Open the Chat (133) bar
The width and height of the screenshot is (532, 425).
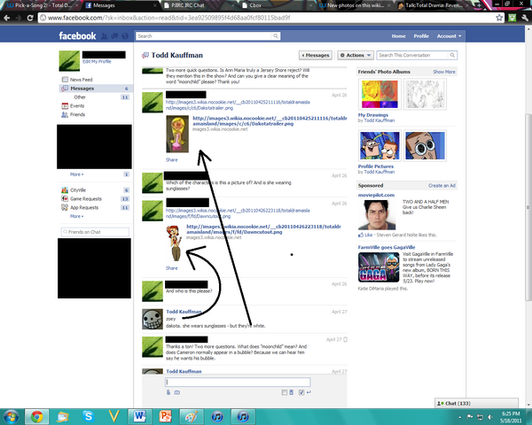coord(476,404)
